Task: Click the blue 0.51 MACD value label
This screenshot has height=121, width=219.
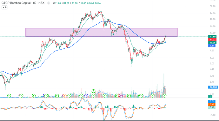Action: tap(212, 101)
